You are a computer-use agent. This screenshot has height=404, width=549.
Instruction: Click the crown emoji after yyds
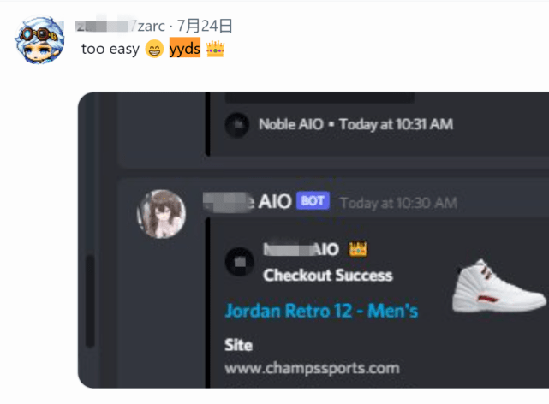215,48
